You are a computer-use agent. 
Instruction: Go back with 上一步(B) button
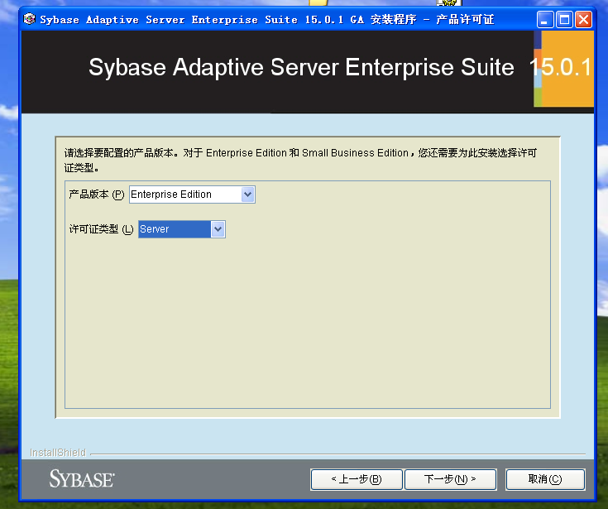pos(357,479)
